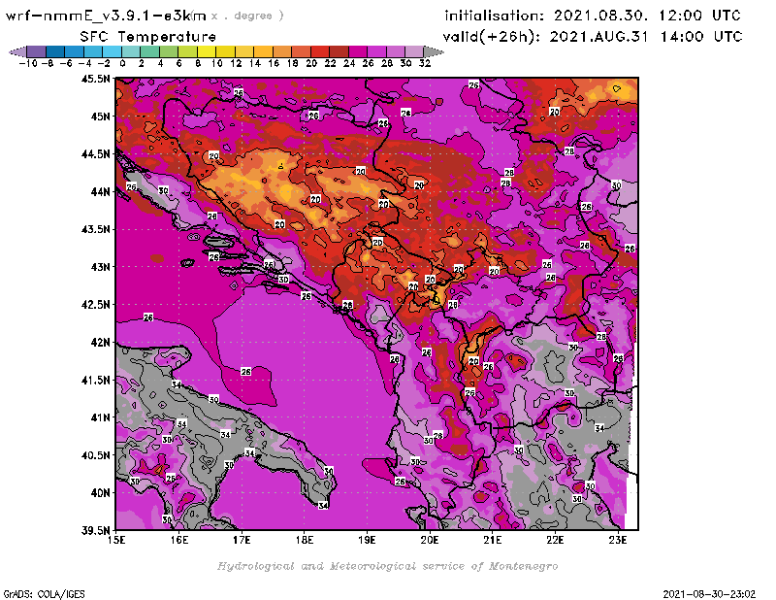Click the '14' value under the color legend
The image size is (776, 600).
(254, 63)
